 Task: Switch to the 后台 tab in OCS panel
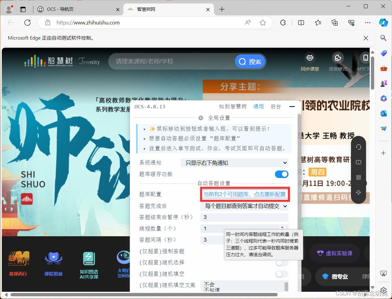[276, 107]
